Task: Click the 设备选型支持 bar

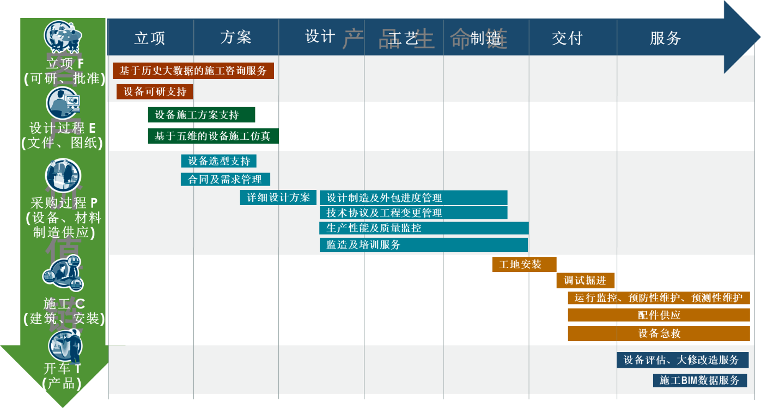Action: tap(219, 161)
